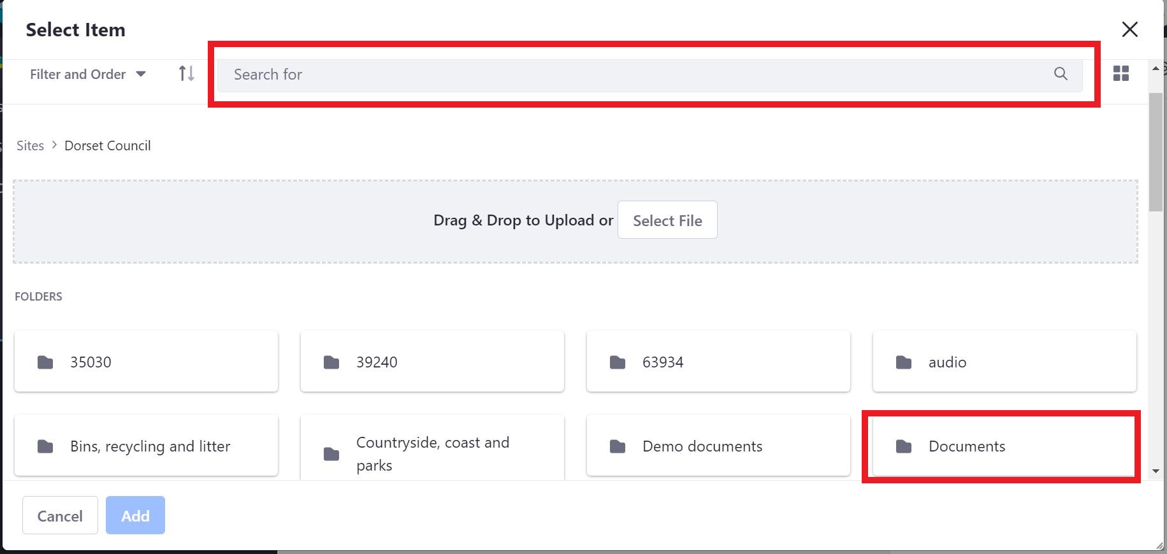Open the Filter and Order dropdown
The width and height of the screenshot is (1167, 554).
click(x=77, y=74)
